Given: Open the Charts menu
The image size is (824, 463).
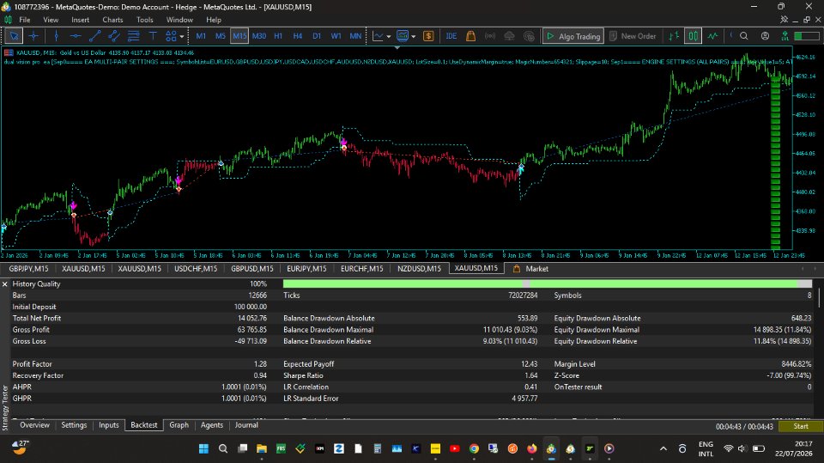Looking at the screenshot, I should (x=112, y=20).
